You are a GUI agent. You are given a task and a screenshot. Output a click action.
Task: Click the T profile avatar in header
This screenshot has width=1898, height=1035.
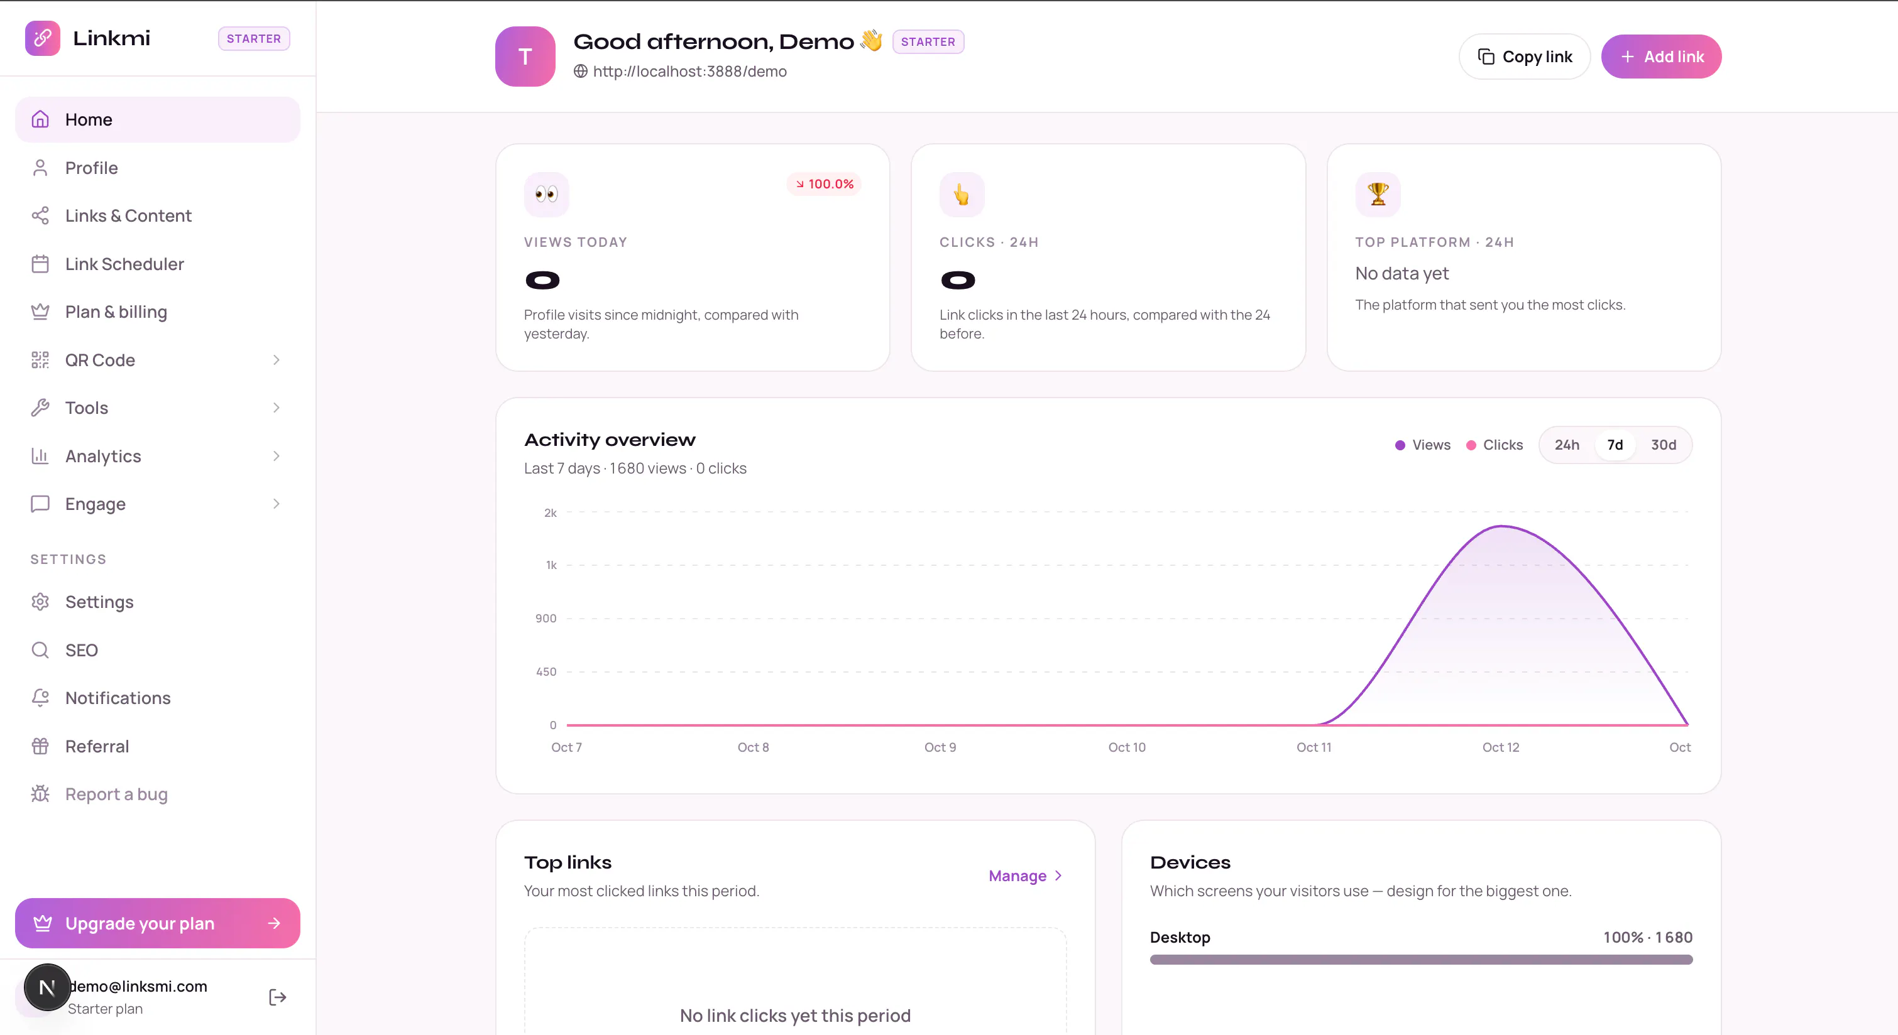[525, 57]
